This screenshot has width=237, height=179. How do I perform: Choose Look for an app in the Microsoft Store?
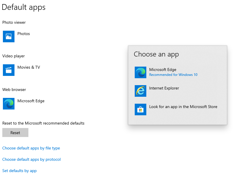[x=183, y=107]
